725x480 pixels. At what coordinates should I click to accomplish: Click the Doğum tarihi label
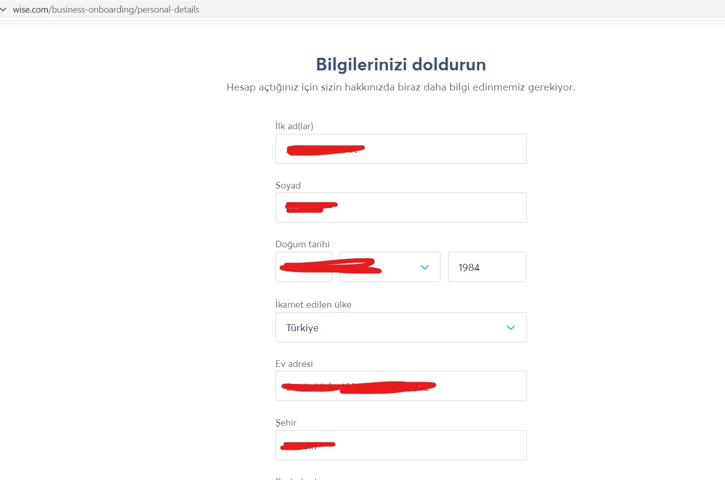pos(303,244)
